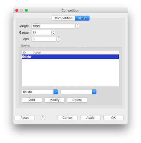Focus the Length input field

[x=54, y=26]
